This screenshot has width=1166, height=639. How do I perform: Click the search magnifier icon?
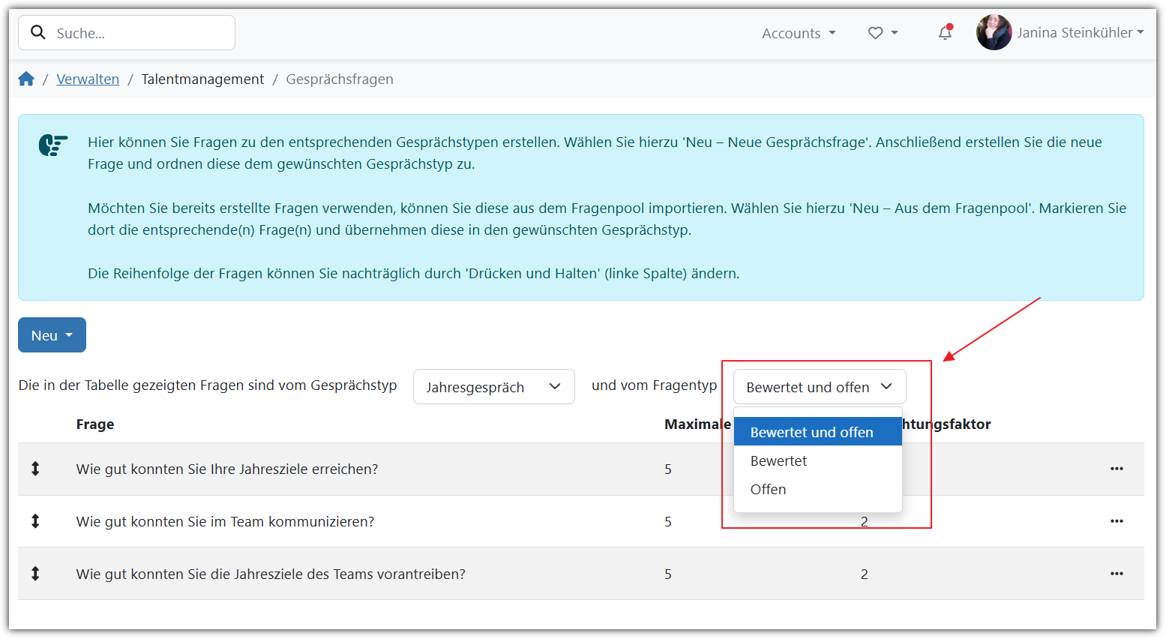tap(37, 32)
